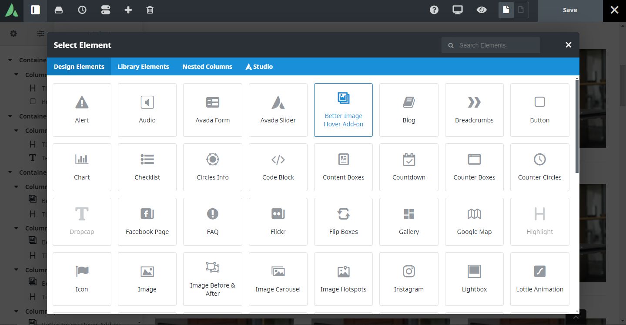The width and height of the screenshot is (626, 325).
Task: Select the Flip Boxes element
Action: pos(343,222)
